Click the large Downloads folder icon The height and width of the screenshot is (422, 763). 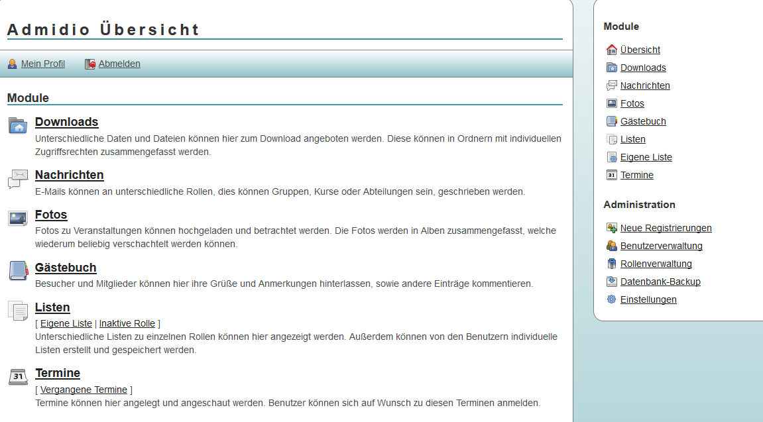pyautogui.click(x=18, y=125)
